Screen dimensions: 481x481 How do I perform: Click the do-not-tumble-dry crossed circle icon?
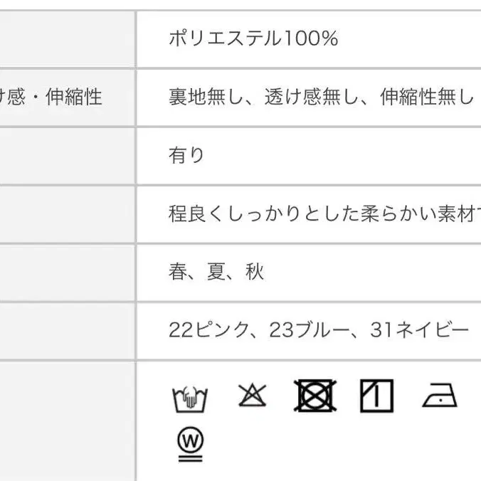[315, 396]
